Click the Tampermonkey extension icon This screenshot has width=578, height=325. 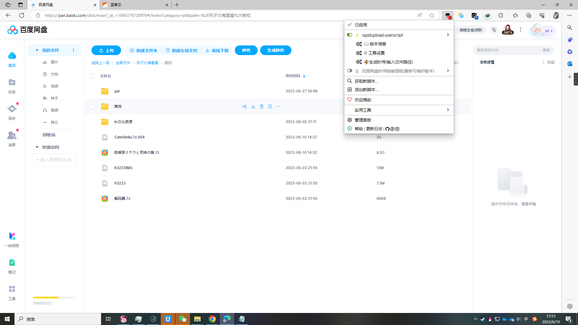pyautogui.click(x=448, y=15)
